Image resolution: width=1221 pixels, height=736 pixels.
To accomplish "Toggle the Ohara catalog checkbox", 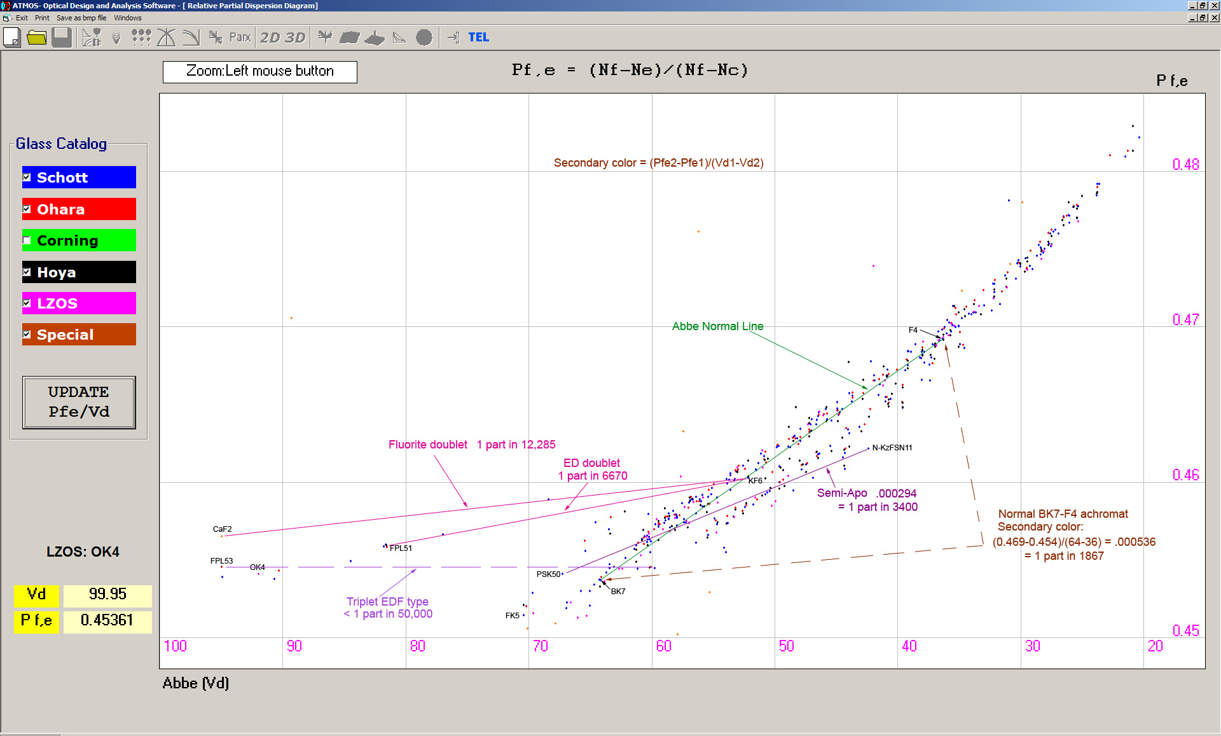I will pyautogui.click(x=27, y=209).
